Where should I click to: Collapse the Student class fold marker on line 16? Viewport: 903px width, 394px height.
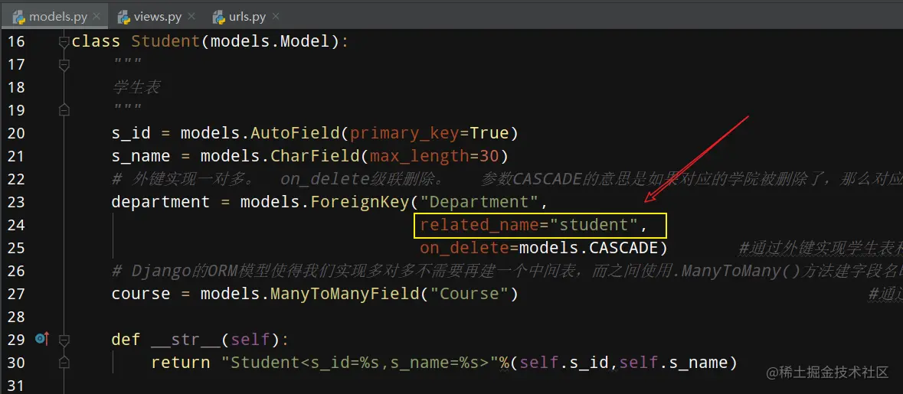click(64, 41)
